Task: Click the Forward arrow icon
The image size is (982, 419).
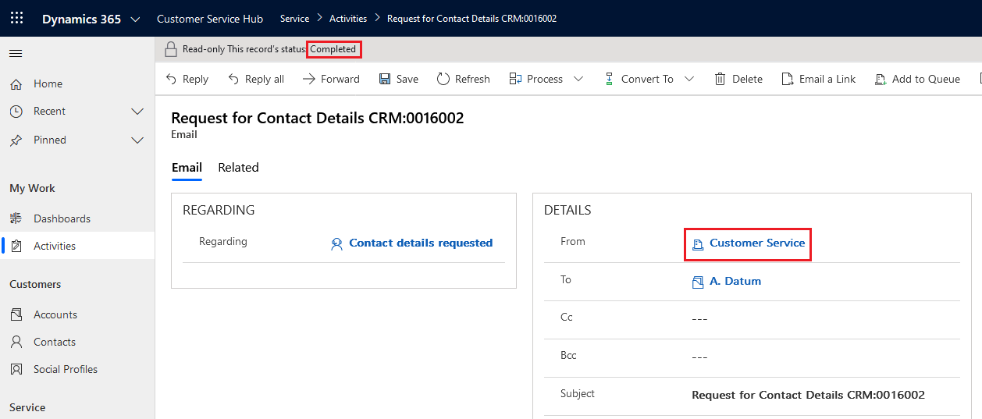Action: pyautogui.click(x=308, y=79)
